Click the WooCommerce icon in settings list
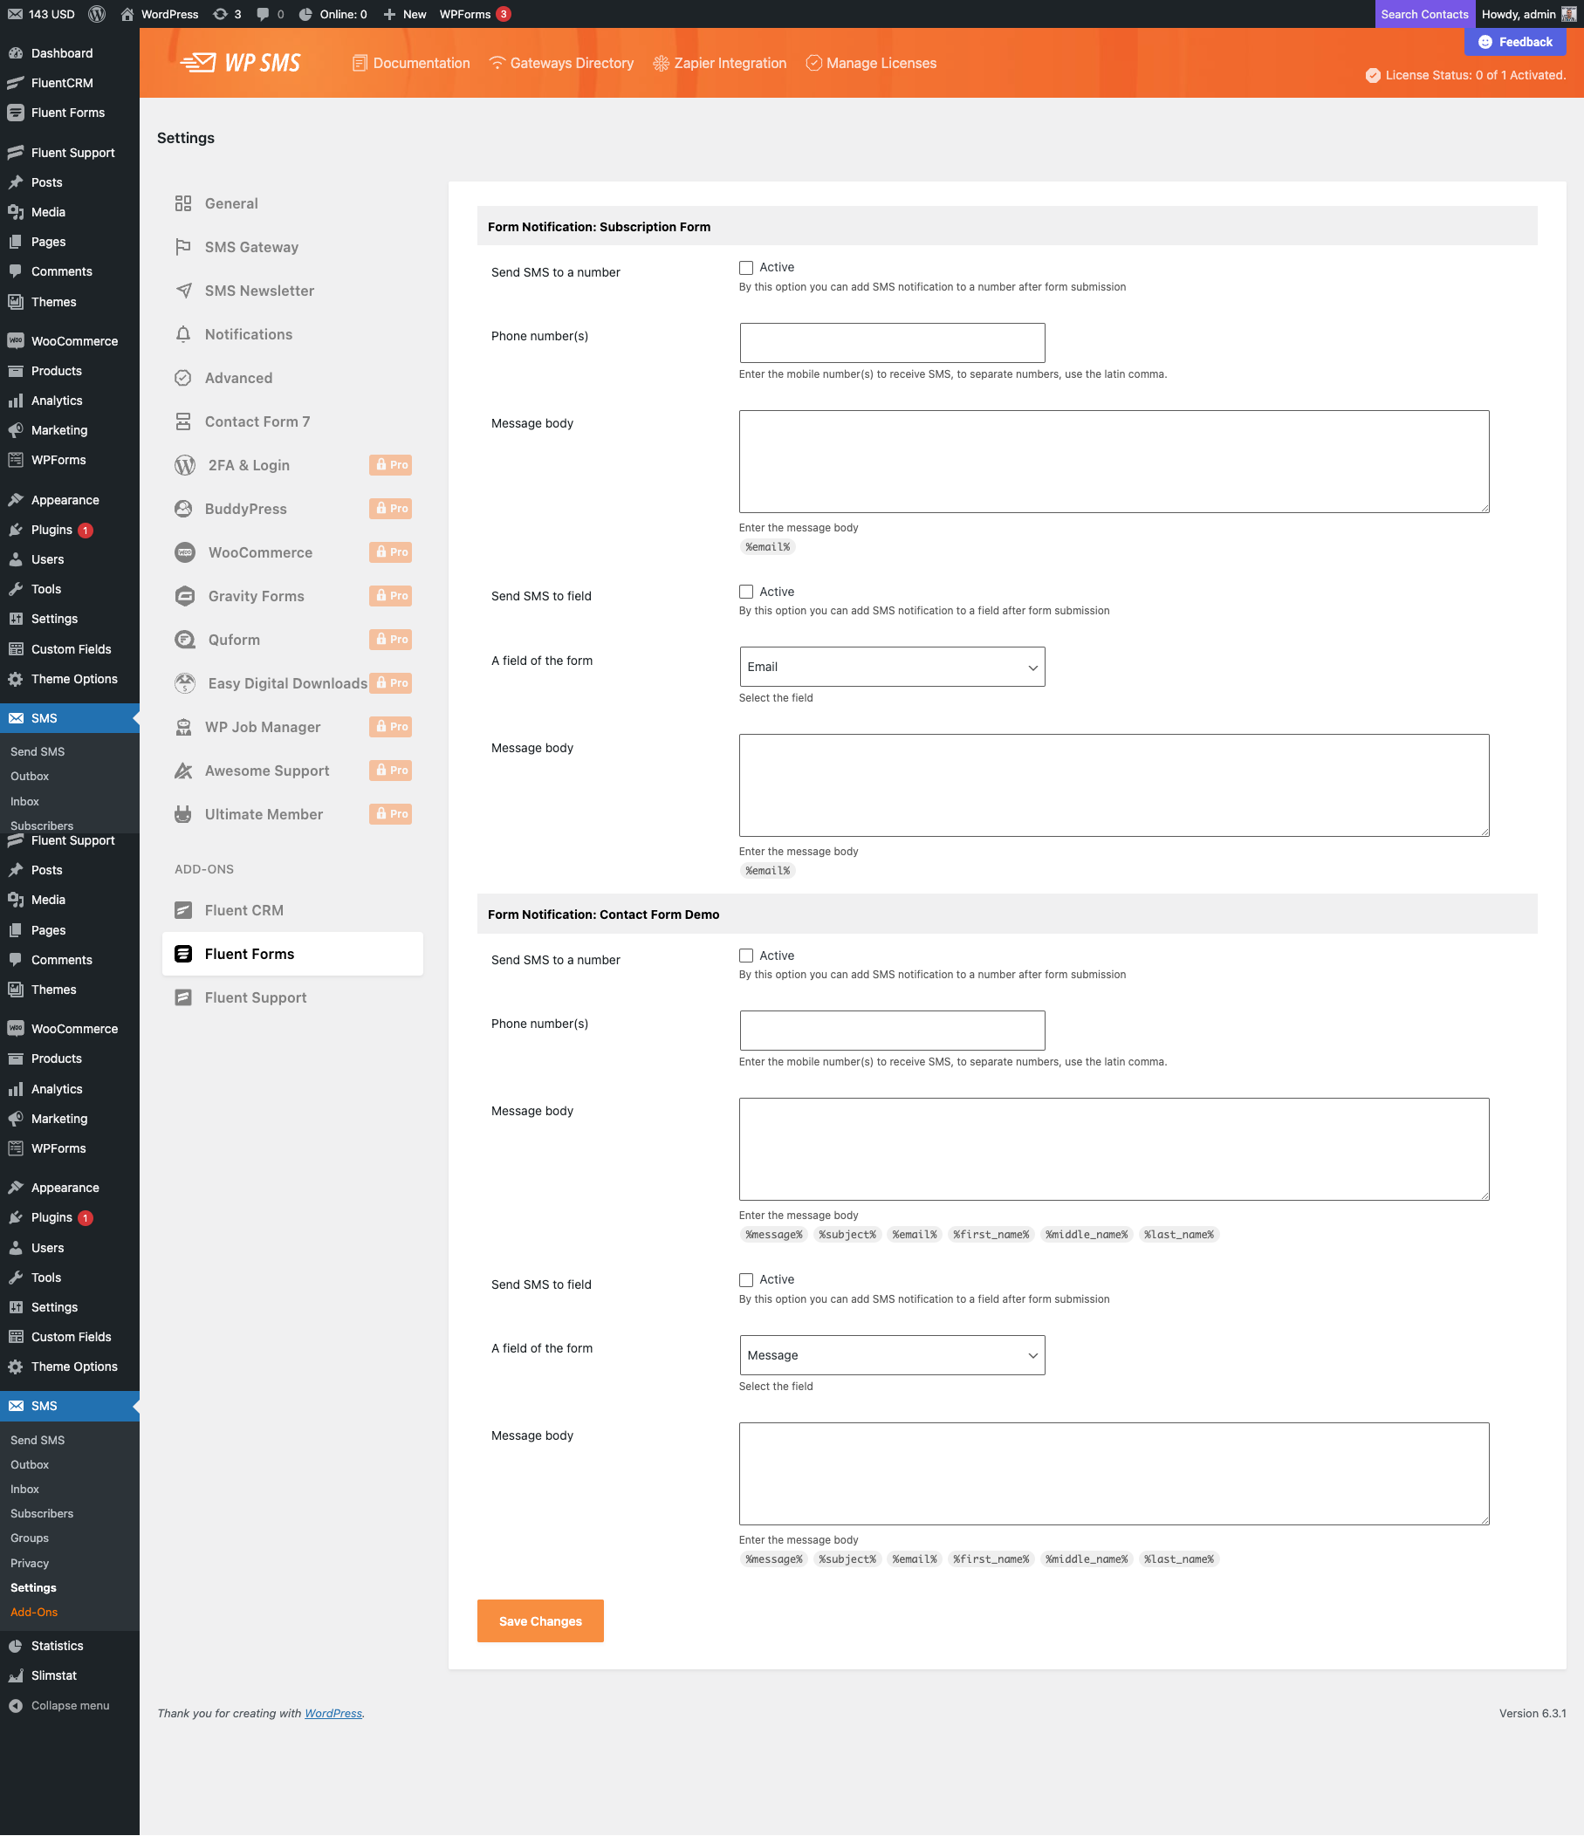Viewport: 1584px width, 1836px height. tap(185, 553)
